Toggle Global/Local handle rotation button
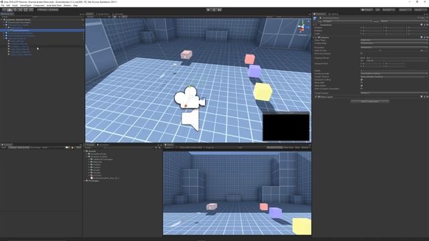This screenshot has height=241, width=429. [x=54, y=10]
